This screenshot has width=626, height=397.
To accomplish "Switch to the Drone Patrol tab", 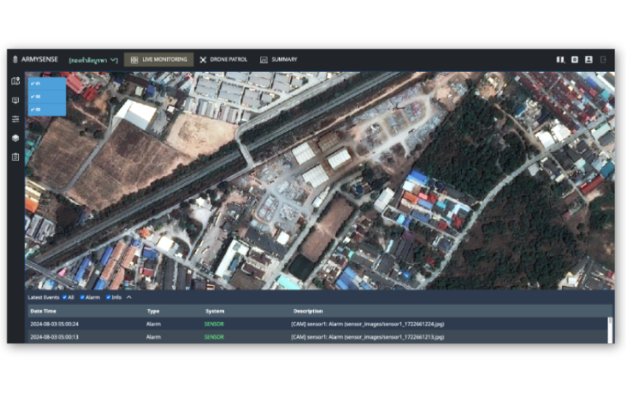I will pos(223,60).
